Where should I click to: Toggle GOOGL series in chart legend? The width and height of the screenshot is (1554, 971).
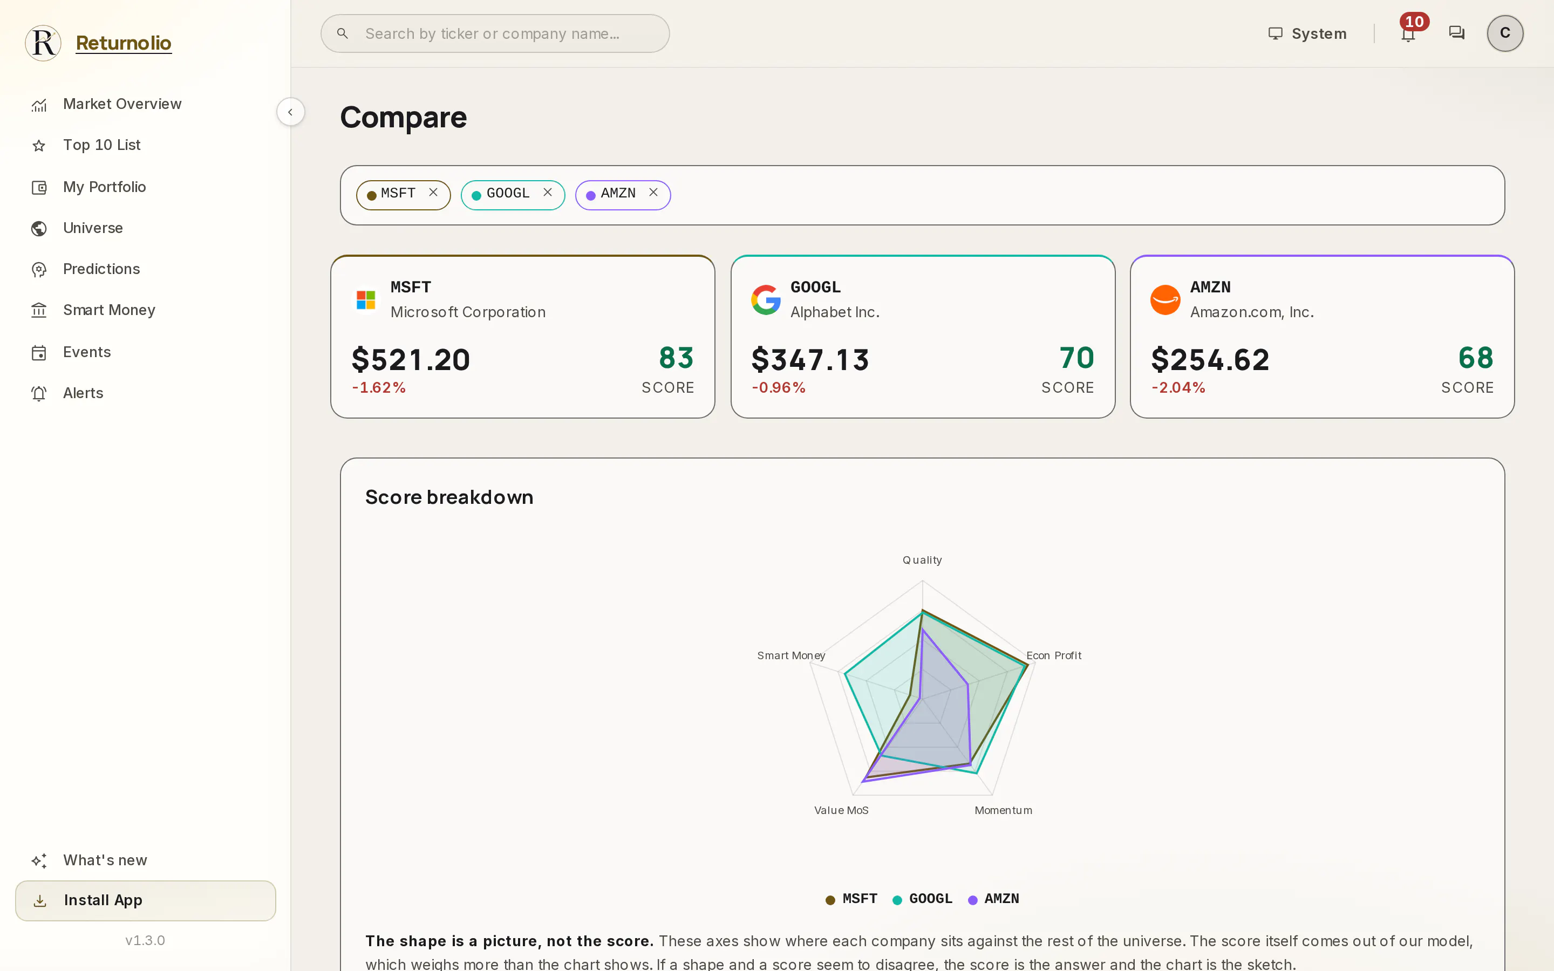pos(922,899)
